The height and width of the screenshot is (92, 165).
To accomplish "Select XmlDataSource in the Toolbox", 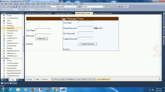I will pyautogui.click(x=12, y=56).
